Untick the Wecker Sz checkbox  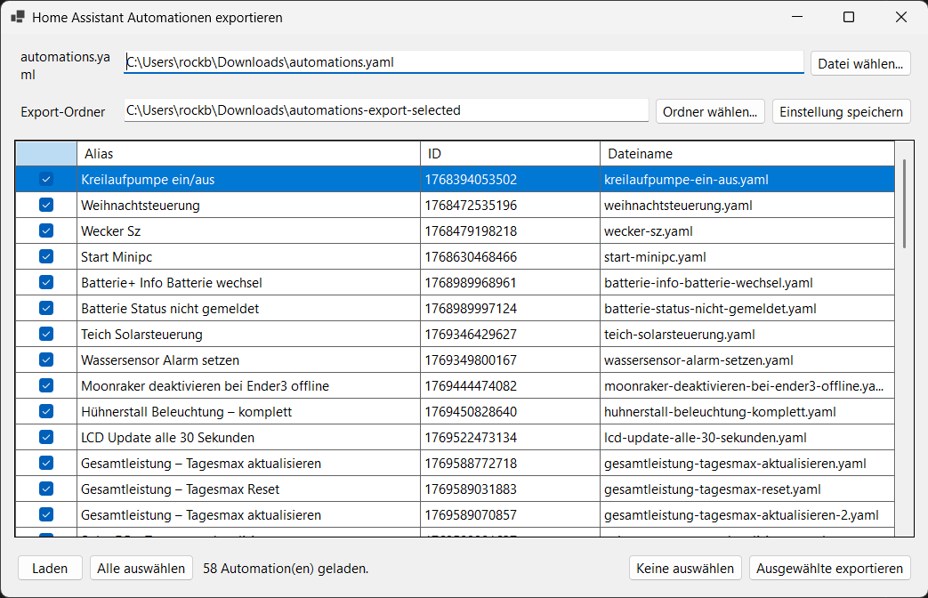pos(46,230)
